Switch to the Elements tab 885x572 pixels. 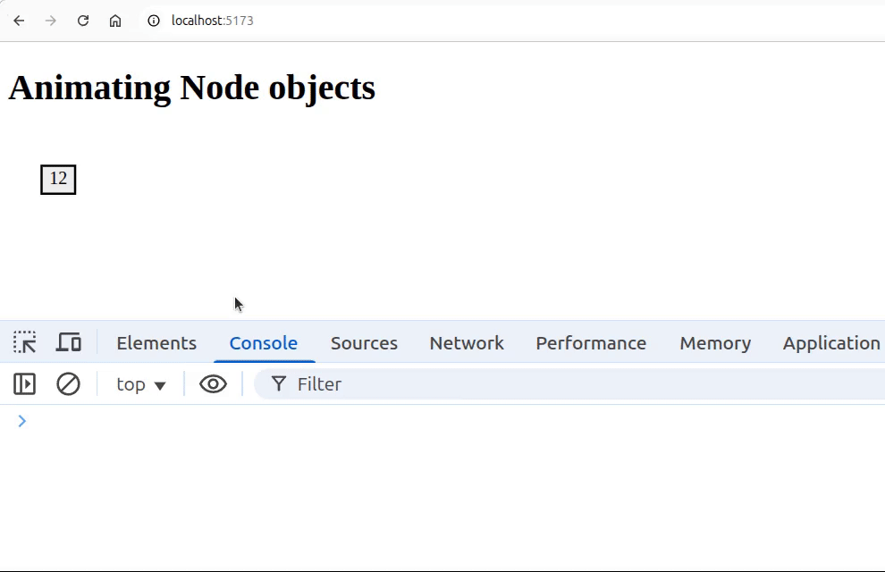click(156, 342)
